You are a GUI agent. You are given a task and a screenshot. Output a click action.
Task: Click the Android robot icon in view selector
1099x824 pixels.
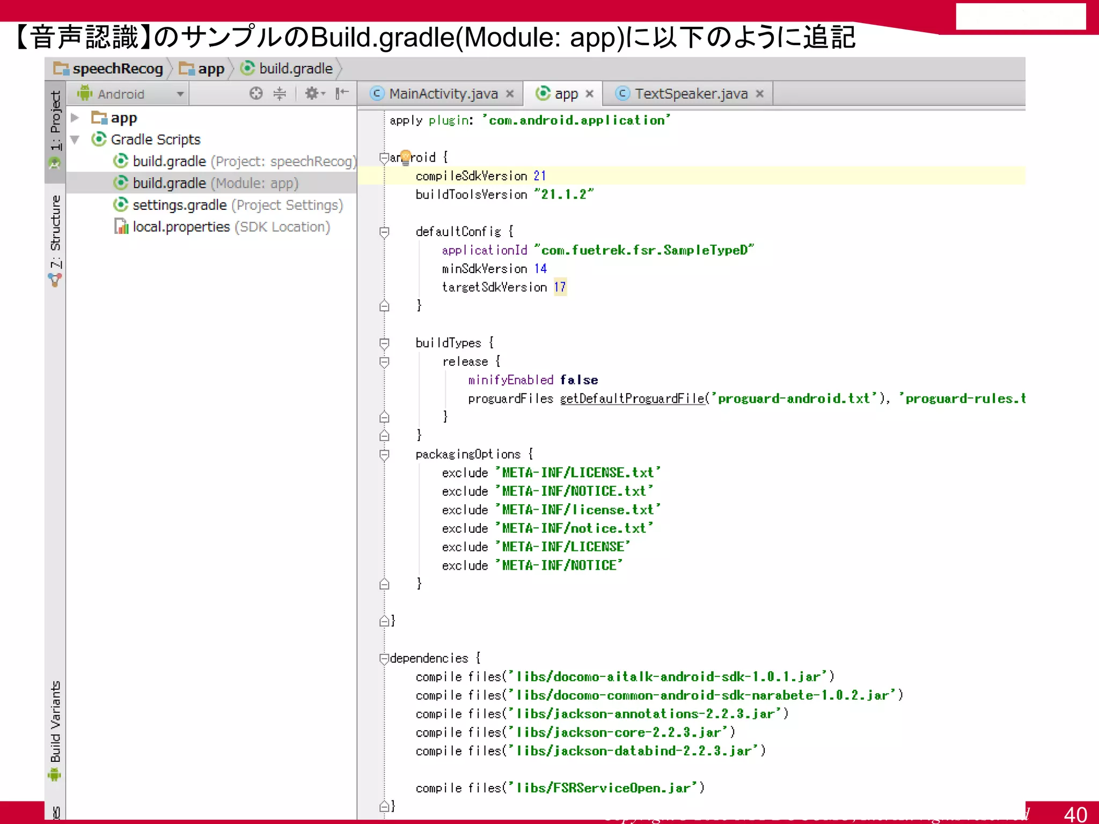85,93
